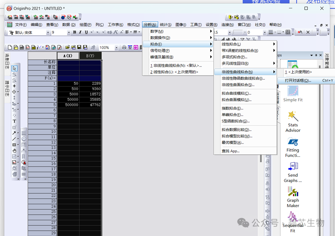Increase font size with large A
335x236 pixels.
[x=115, y=32]
